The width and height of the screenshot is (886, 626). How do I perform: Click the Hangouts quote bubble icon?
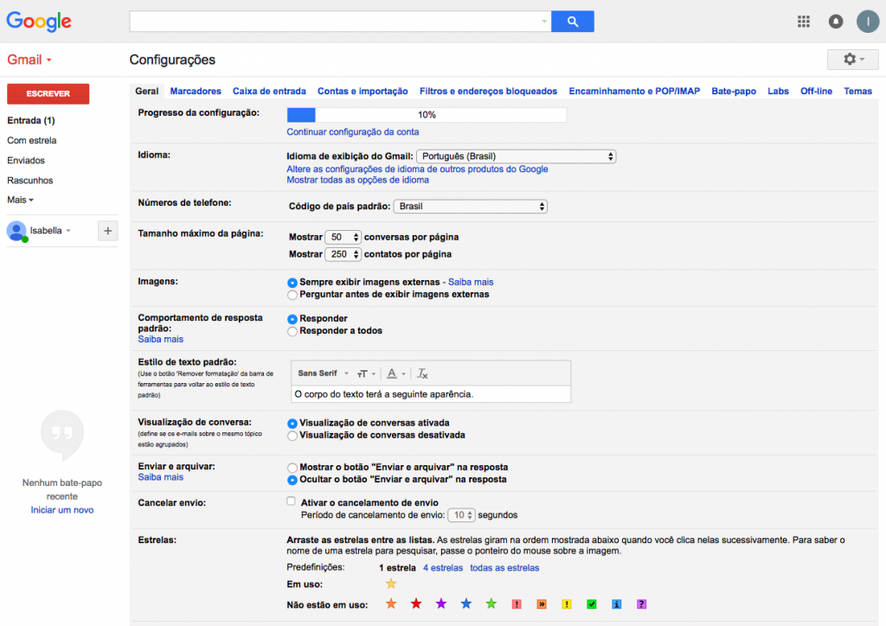pyautogui.click(x=62, y=435)
